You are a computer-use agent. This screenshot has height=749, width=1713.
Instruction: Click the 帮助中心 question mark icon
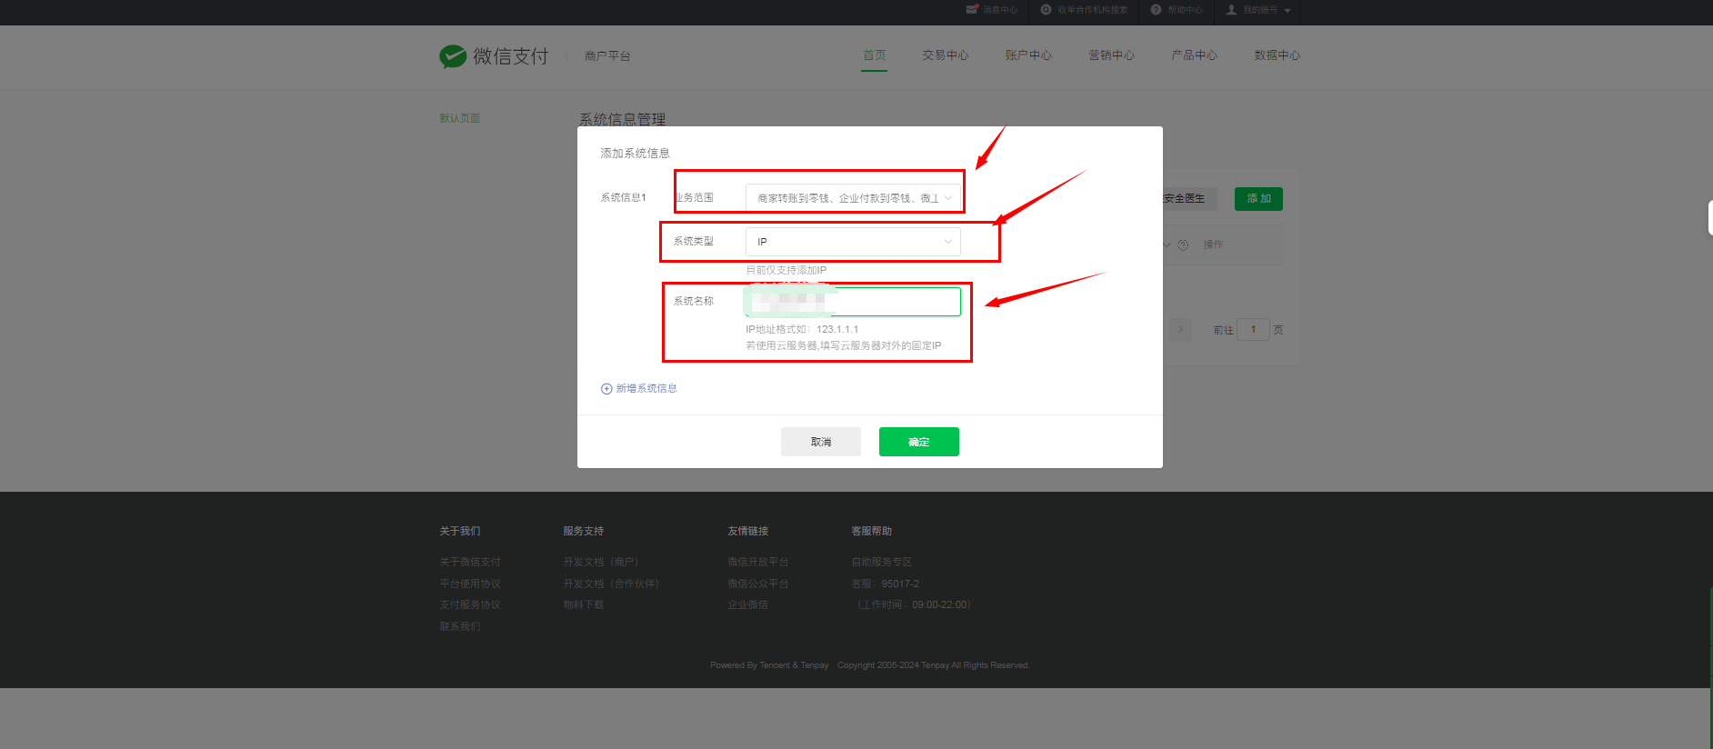click(1156, 10)
